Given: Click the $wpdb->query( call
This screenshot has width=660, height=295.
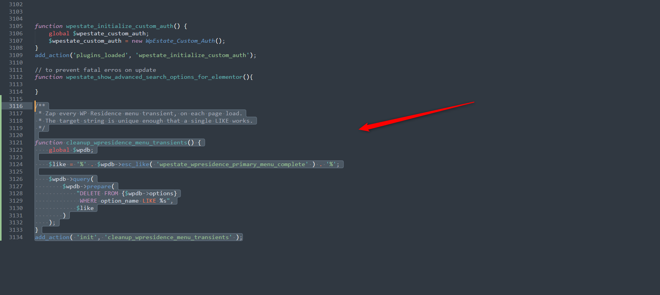Looking at the screenshot, I should point(71,179).
